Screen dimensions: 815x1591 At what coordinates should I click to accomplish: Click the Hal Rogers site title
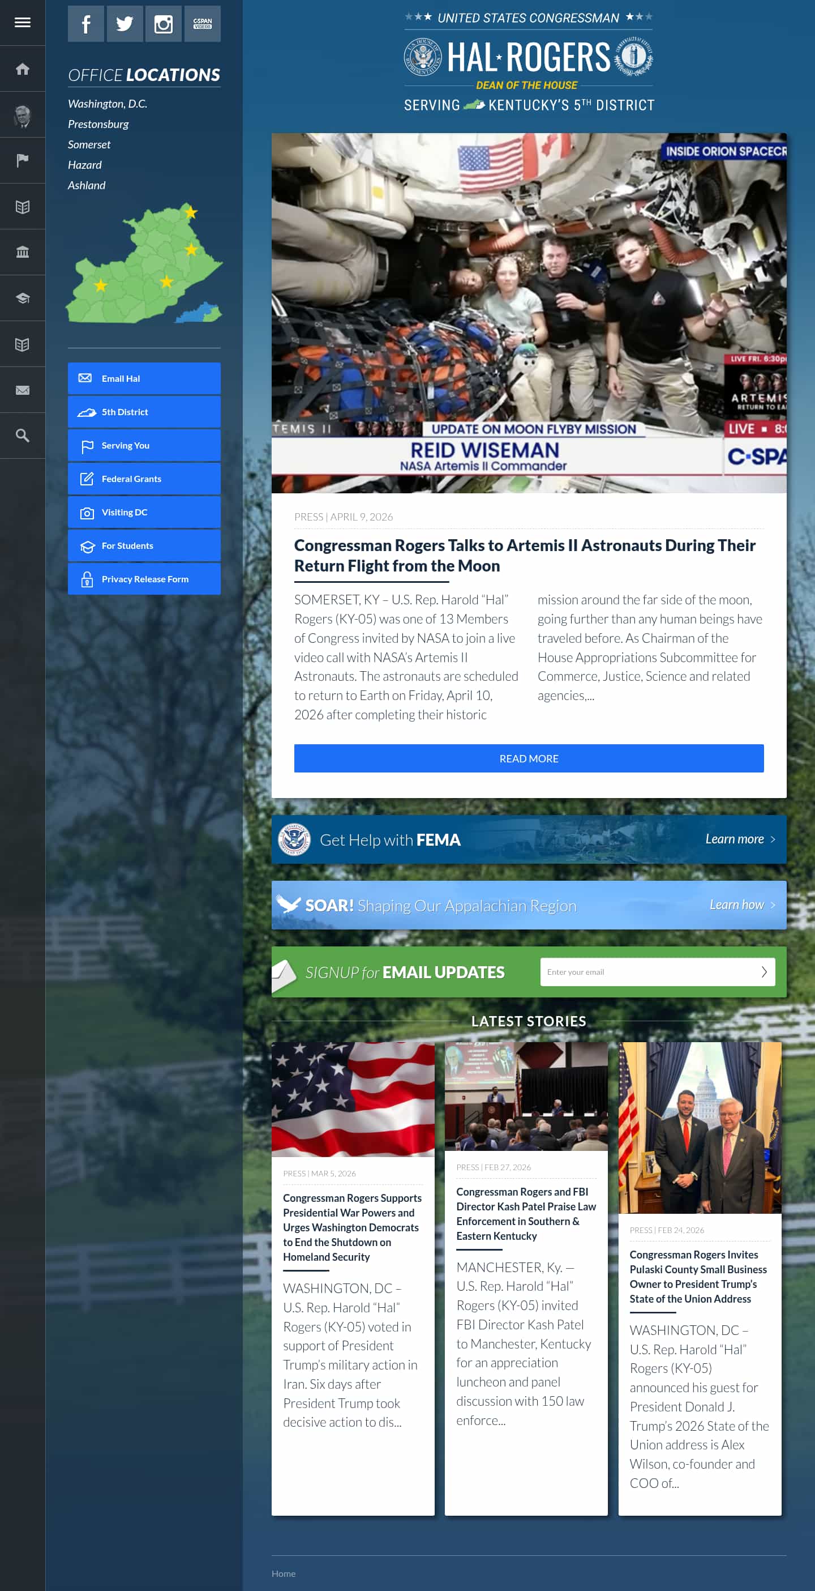(x=529, y=57)
